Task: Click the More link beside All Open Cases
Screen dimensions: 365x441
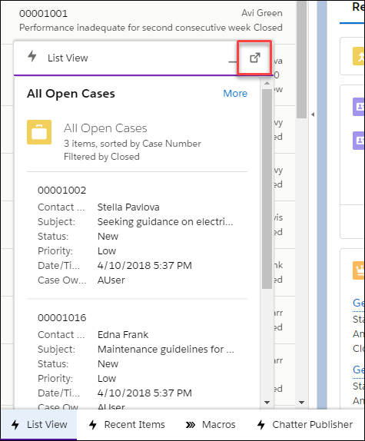Action: 235,94
